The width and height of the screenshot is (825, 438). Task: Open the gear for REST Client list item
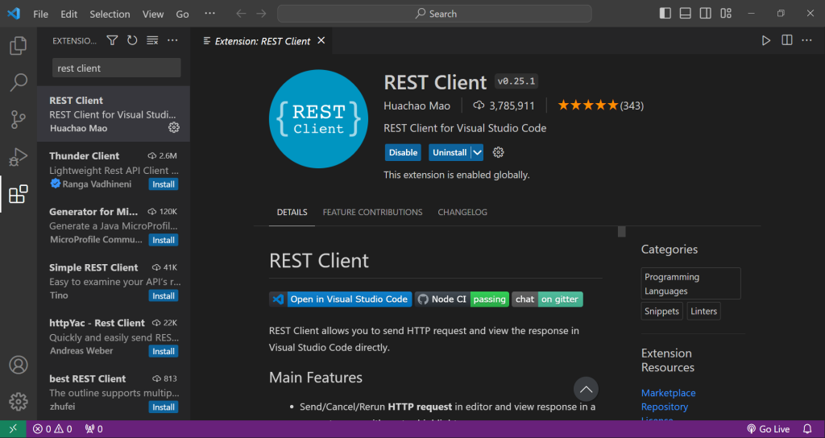[174, 127]
